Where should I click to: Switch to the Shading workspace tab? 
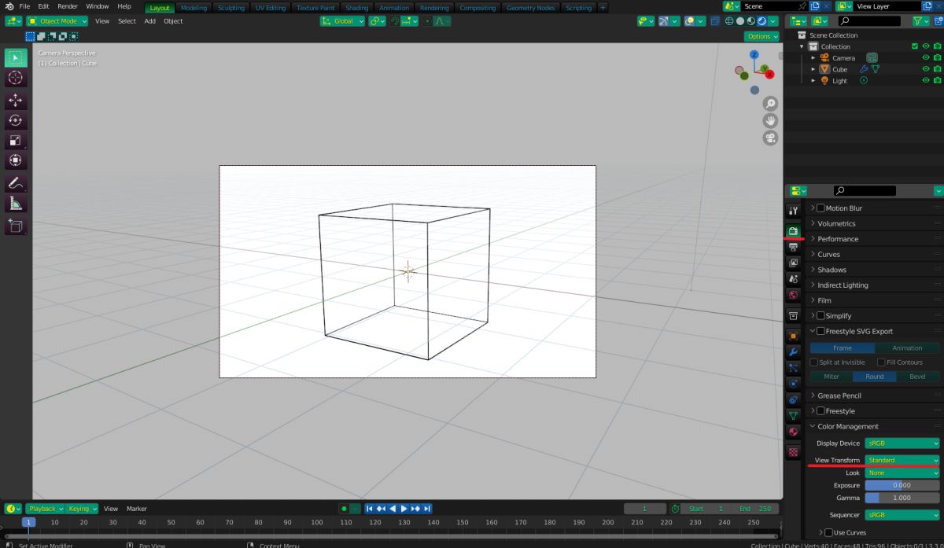click(x=357, y=8)
